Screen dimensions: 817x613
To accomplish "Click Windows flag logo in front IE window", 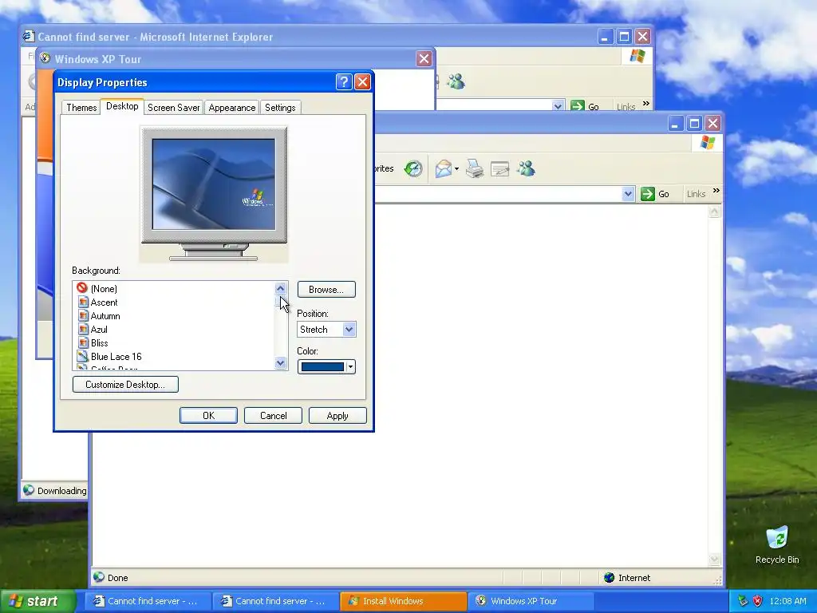I will click(x=708, y=142).
